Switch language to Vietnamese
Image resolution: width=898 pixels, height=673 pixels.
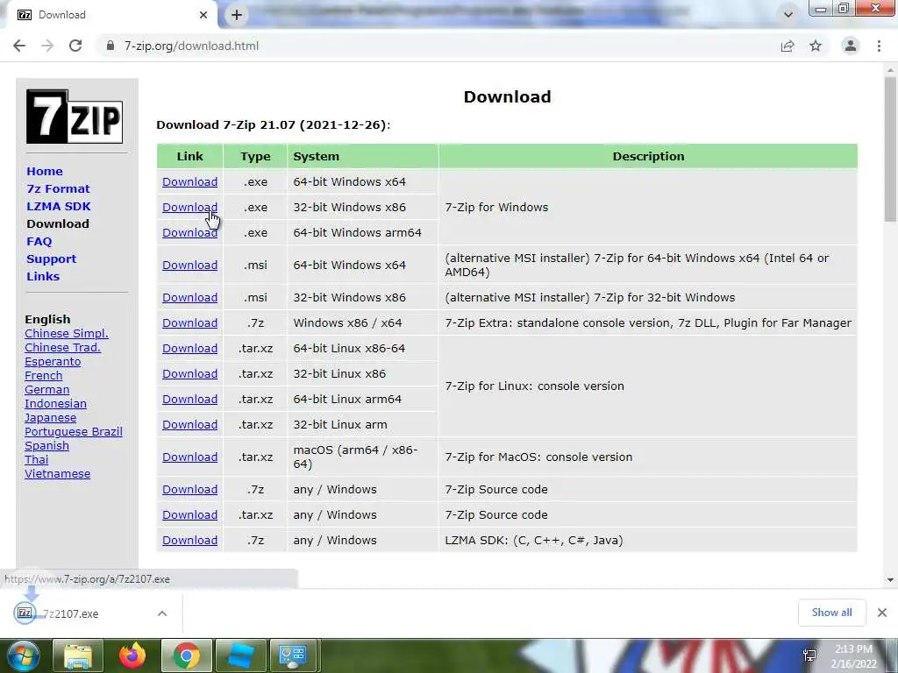[x=57, y=474]
